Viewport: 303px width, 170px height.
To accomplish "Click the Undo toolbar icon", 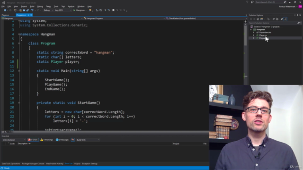I will click(x=32, y=10).
